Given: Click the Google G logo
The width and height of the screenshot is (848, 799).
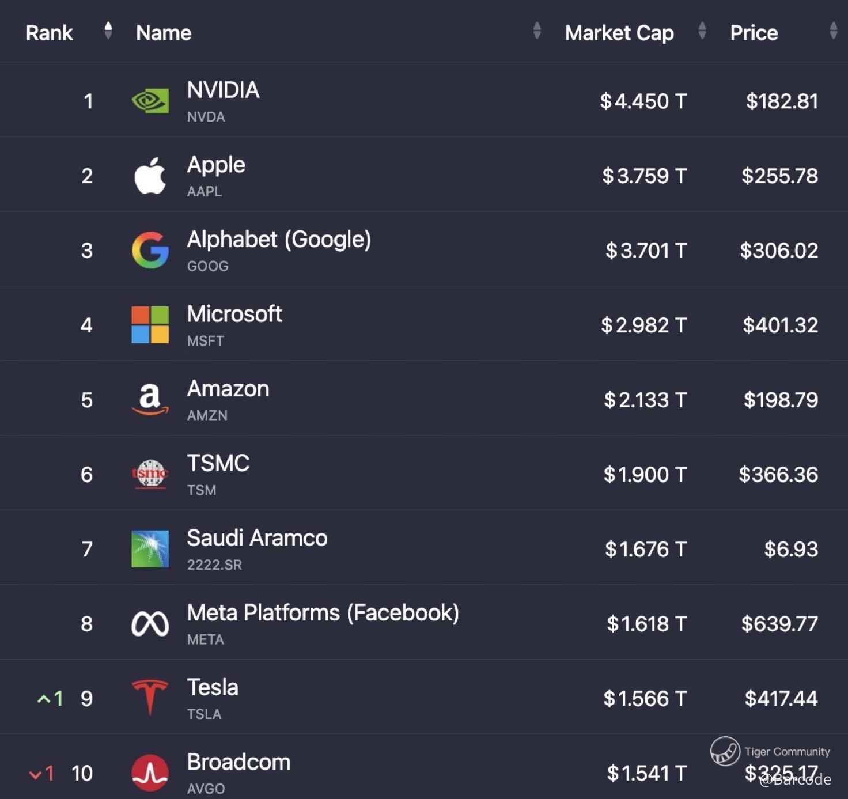Looking at the screenshot, I should pos(150,250).
